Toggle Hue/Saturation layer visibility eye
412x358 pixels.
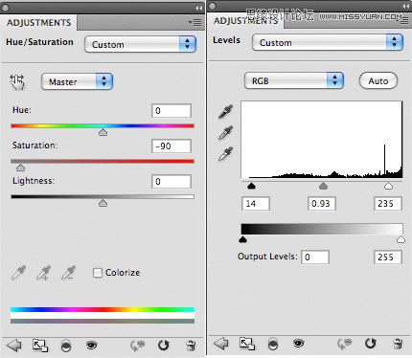[91, 345]
